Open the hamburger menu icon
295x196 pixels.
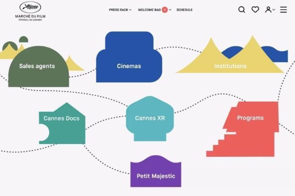point(284,10)
